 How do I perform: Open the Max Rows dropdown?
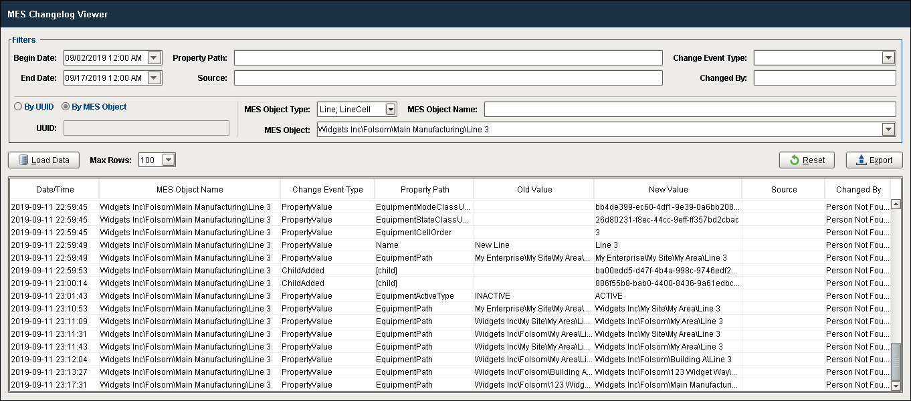click(169, 160)
